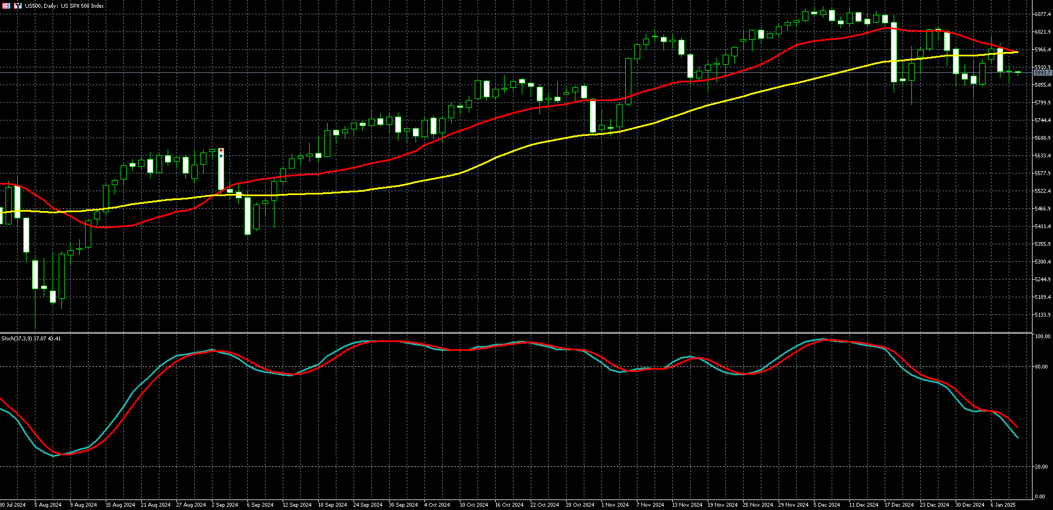
Task: Click the stochastic 100.00 scale label
Action: (1043, 337)
